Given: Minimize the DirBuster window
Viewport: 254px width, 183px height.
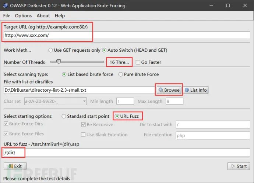Looking at the screenshot, I should pyautogui.click(x=211, y=6).
